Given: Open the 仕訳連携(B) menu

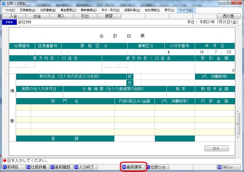Looking at the screenshot, I should coord(48,10).
